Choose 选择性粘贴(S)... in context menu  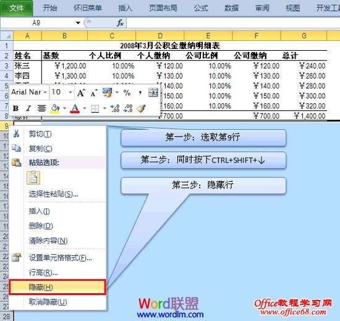point(57,194)
